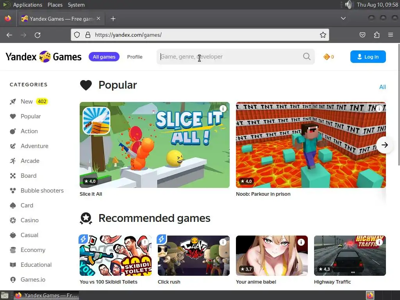This screenshot has height=300, width=400.
Task: Open info icon on Click rush card
Action: pos(223,242)
